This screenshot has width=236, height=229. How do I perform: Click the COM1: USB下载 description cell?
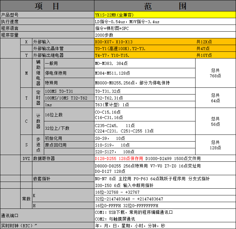coord(165,212)
